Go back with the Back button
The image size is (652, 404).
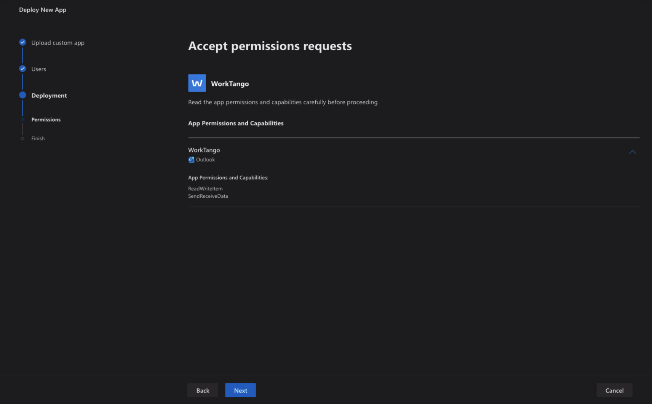coord(203,390)
